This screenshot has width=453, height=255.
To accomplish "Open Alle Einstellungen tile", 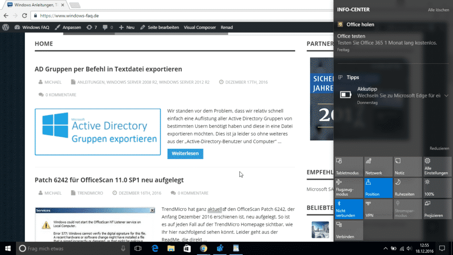I will pos(437,166).
